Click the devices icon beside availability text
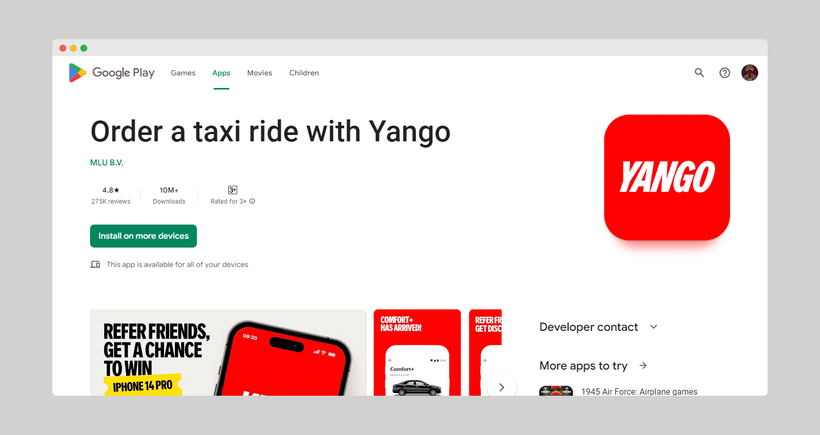Image resolution: width=820 pixels, height=435 pixels. click(x=95, y=264)
